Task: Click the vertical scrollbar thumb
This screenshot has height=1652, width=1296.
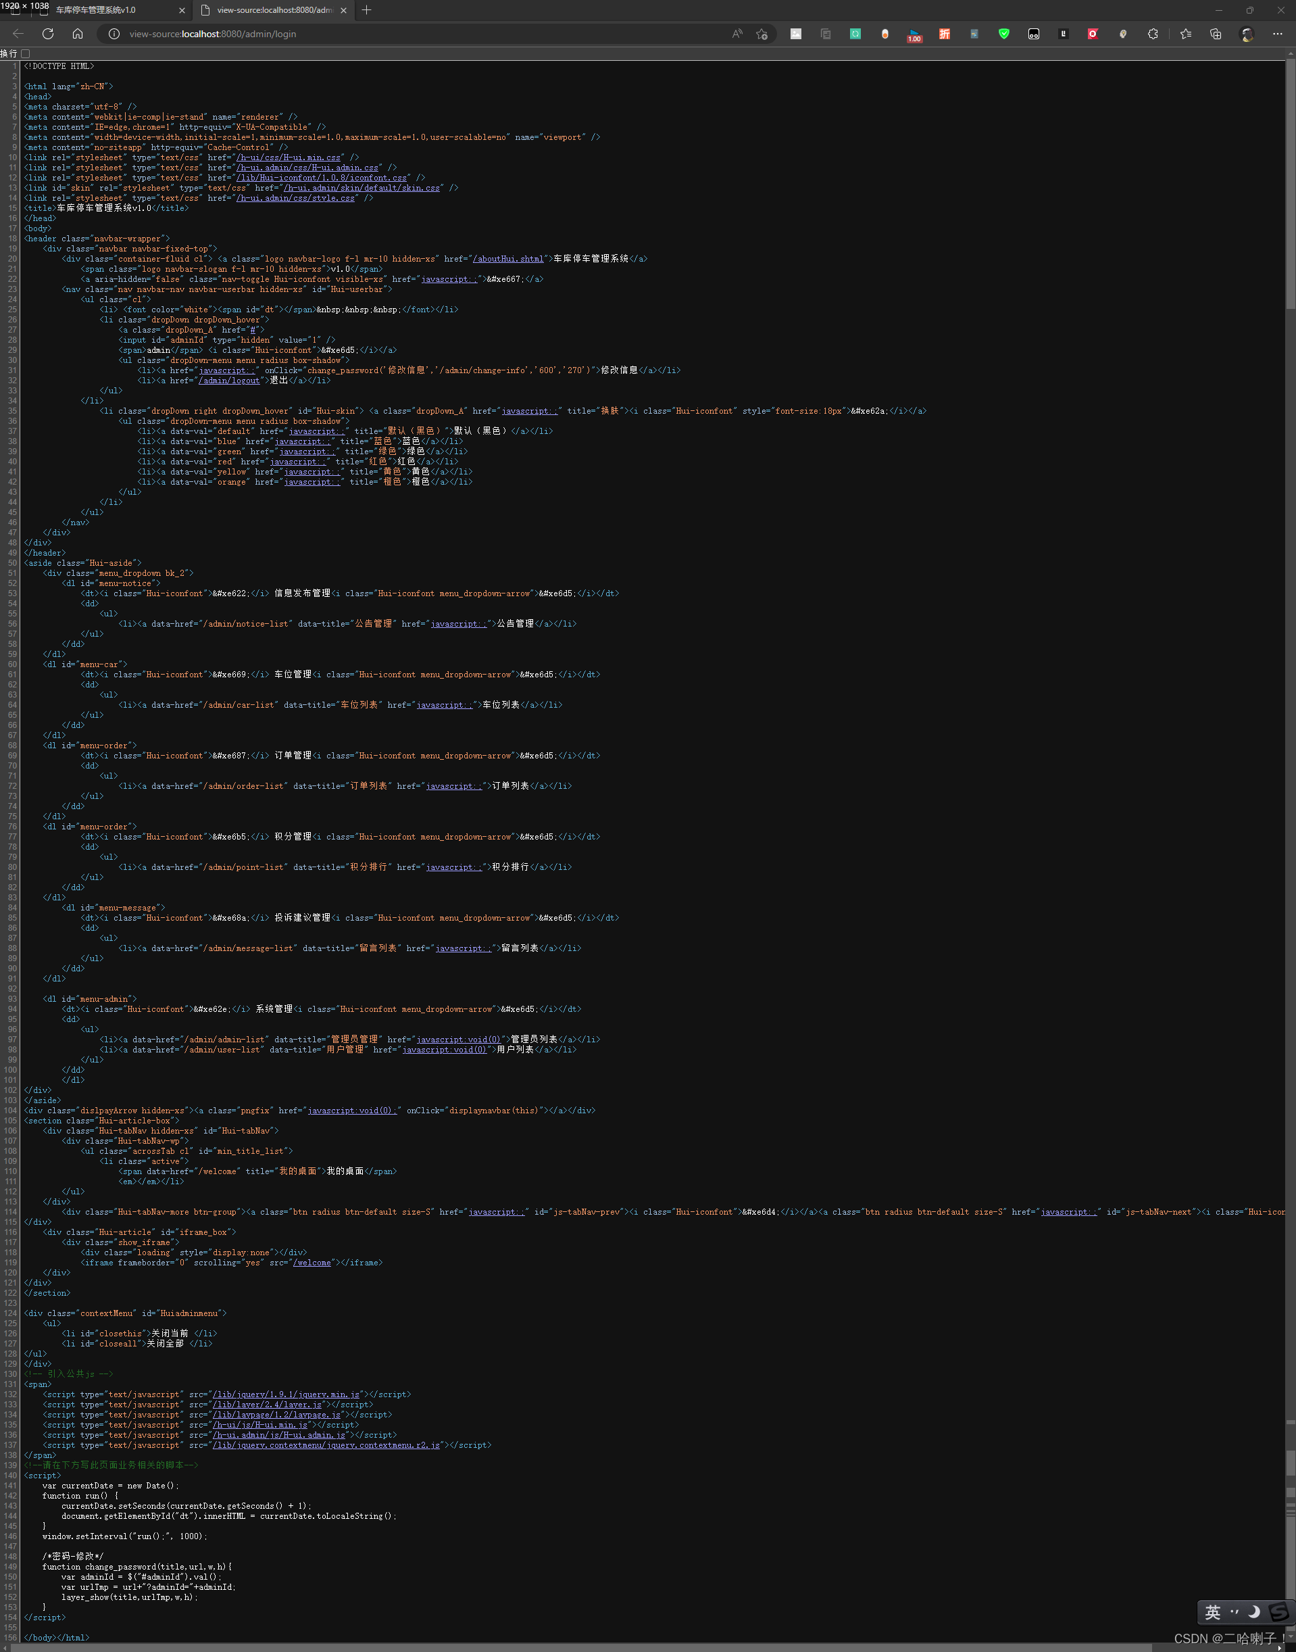Action: click(x=1290, y=185)
